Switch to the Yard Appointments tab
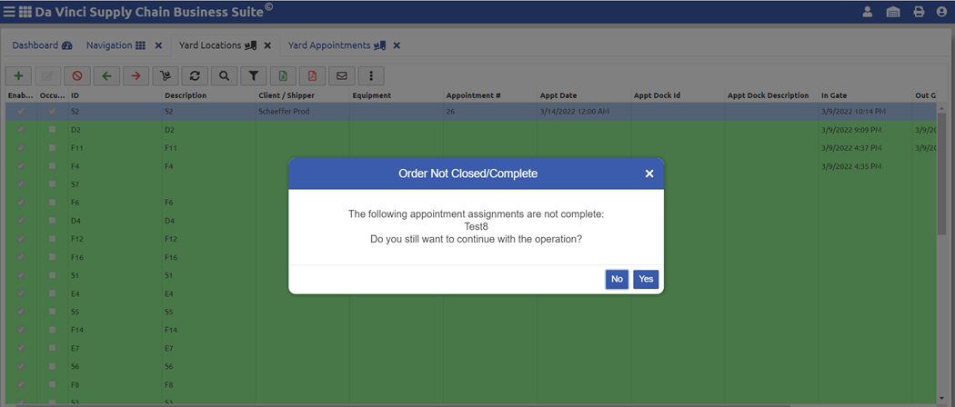Image resolution: width=955 pixels, height=407 pixels. point(337,45)
